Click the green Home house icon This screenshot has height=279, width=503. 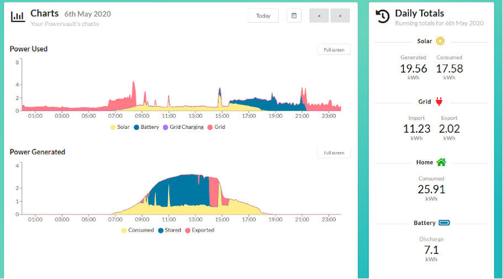point(441,162)
